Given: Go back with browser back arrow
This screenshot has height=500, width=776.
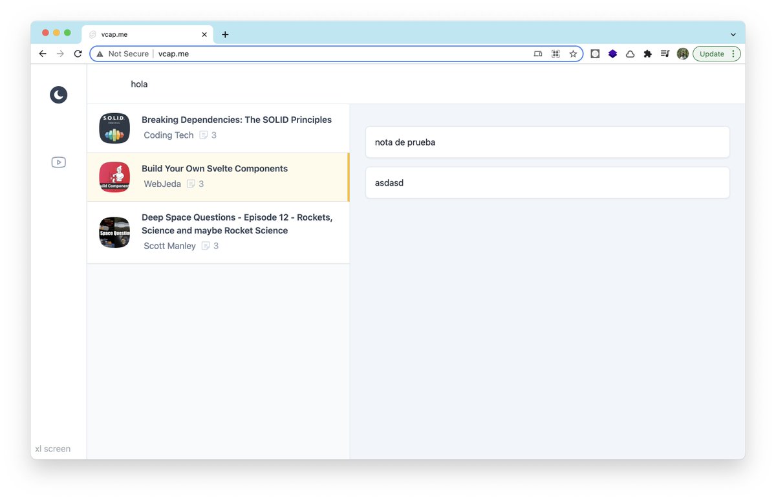Looking at the screenshot, I should (43, 54).
